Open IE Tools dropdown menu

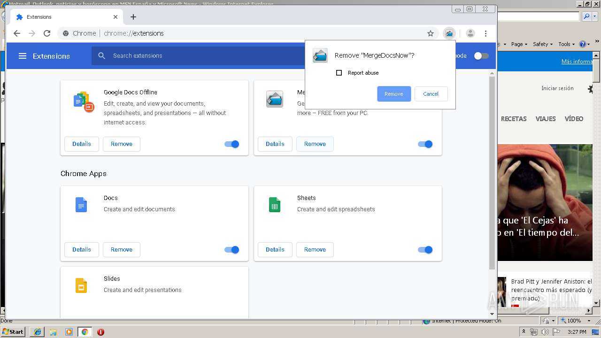(x=567, y=44)
